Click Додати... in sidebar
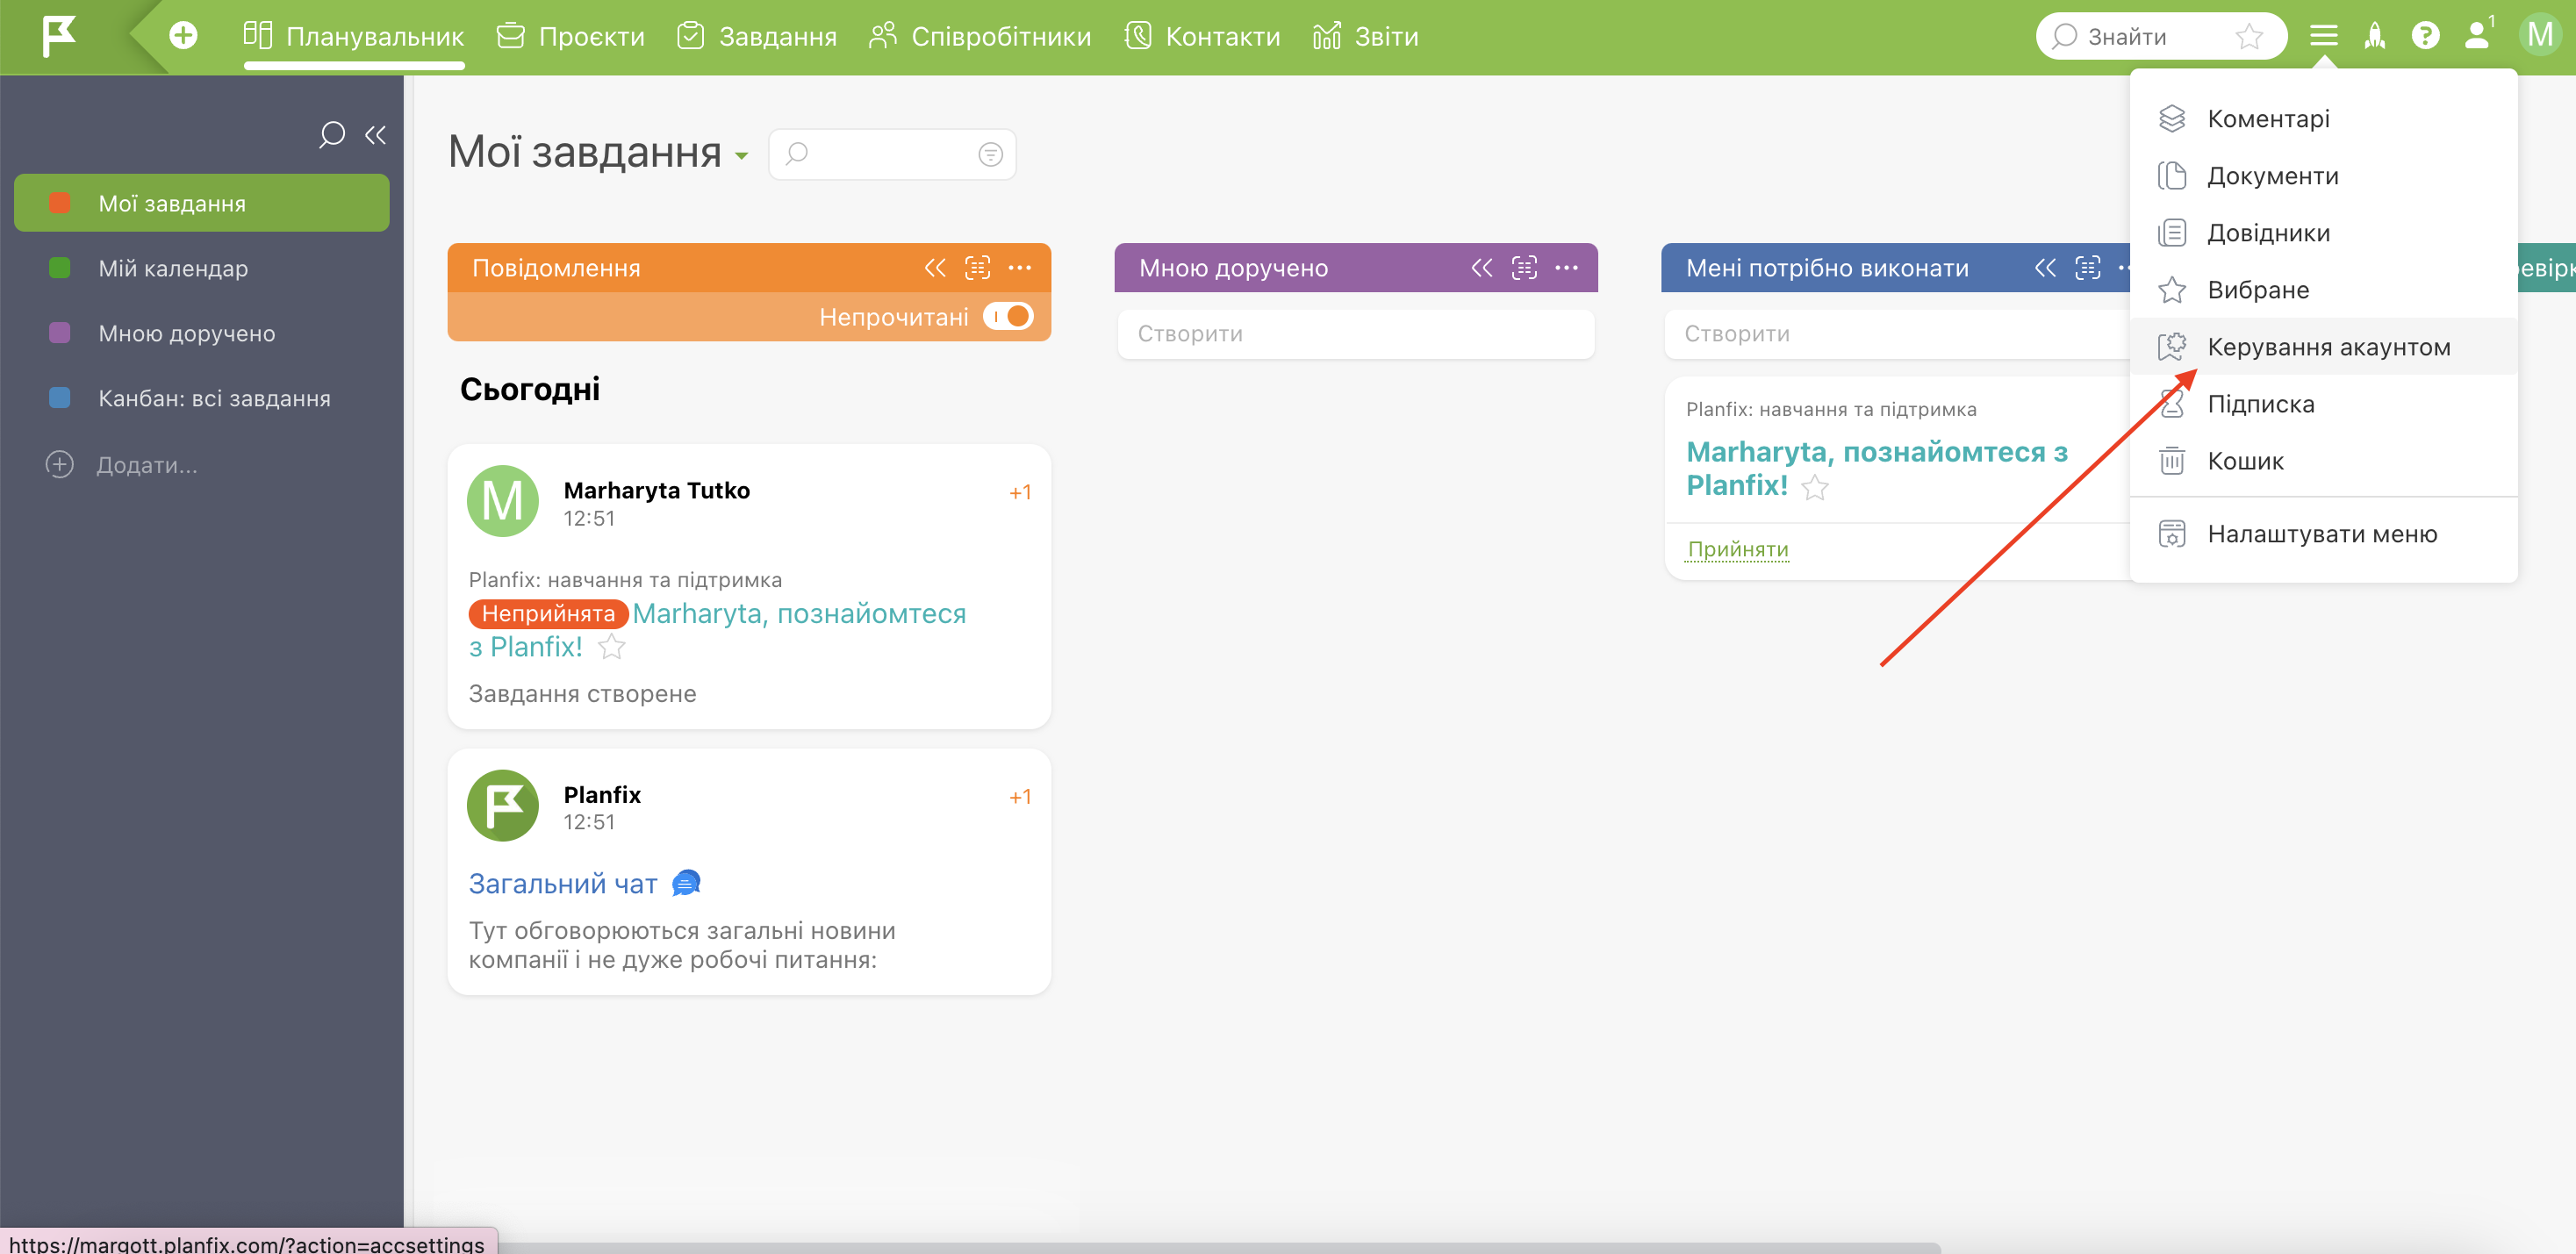This screenshot has width=2576, height=1254. (122, 464)
